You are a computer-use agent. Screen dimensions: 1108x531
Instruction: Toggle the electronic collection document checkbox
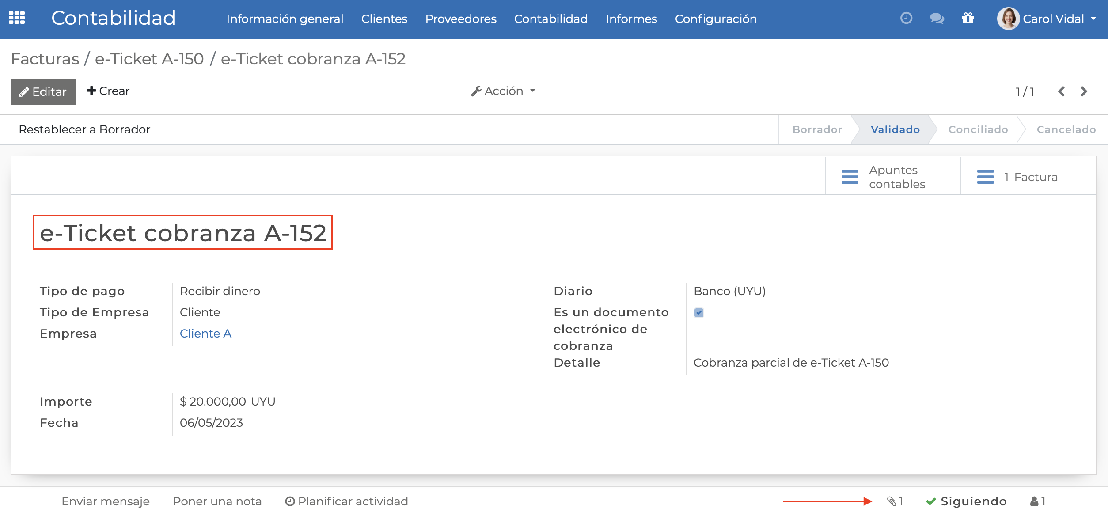point(698,313)
